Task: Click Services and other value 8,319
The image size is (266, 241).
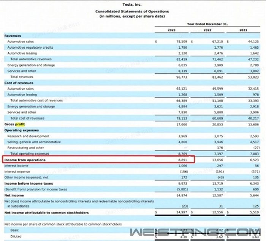Action: point(183,71)
